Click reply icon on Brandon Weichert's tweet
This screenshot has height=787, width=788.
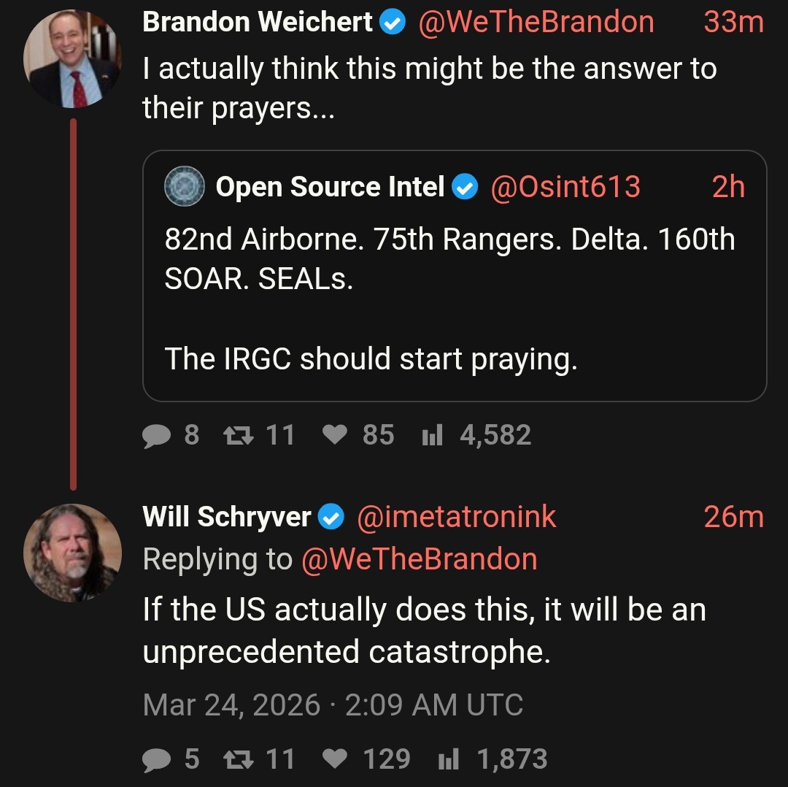pyautogui.click(x=155, y=436)
